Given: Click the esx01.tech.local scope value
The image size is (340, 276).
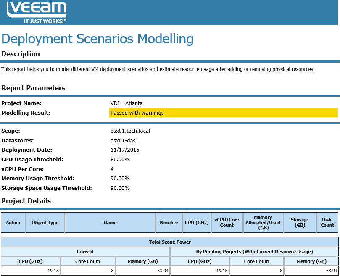Looking at the screenshot, I should point(130,131).
